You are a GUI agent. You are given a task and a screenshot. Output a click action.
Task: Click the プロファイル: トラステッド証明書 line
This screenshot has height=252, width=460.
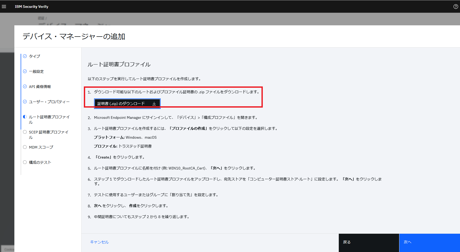(123, 146)
